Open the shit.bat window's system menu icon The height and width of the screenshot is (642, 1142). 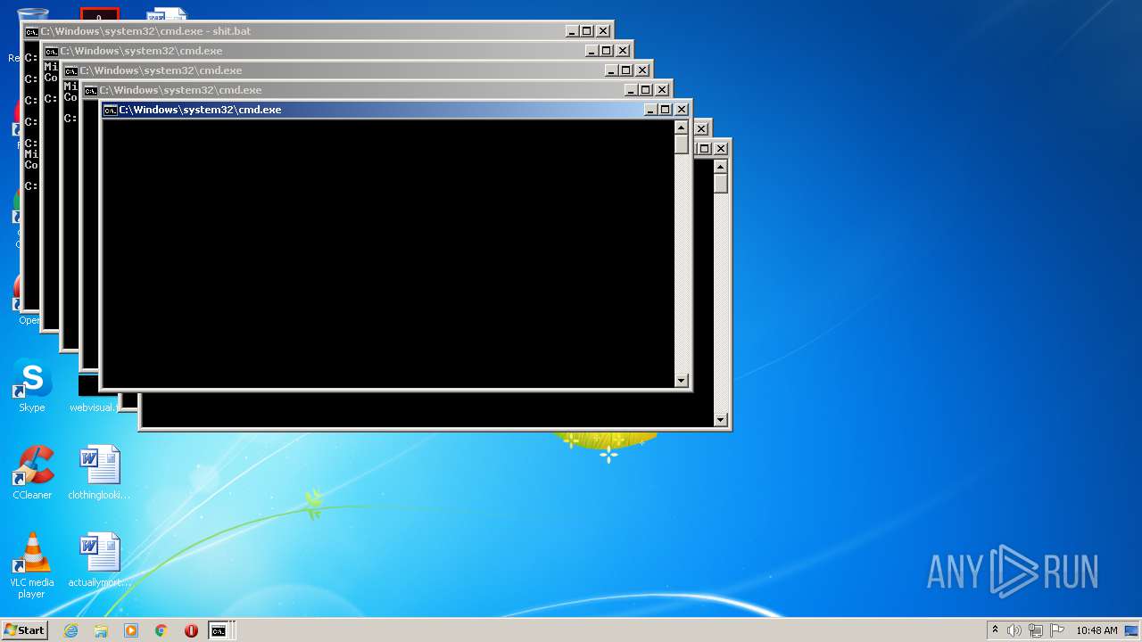pyautogui.click(x=32, y=31)
